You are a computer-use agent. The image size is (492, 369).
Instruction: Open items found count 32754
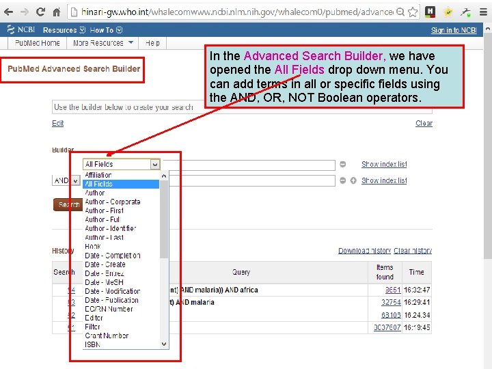[391, 302]
